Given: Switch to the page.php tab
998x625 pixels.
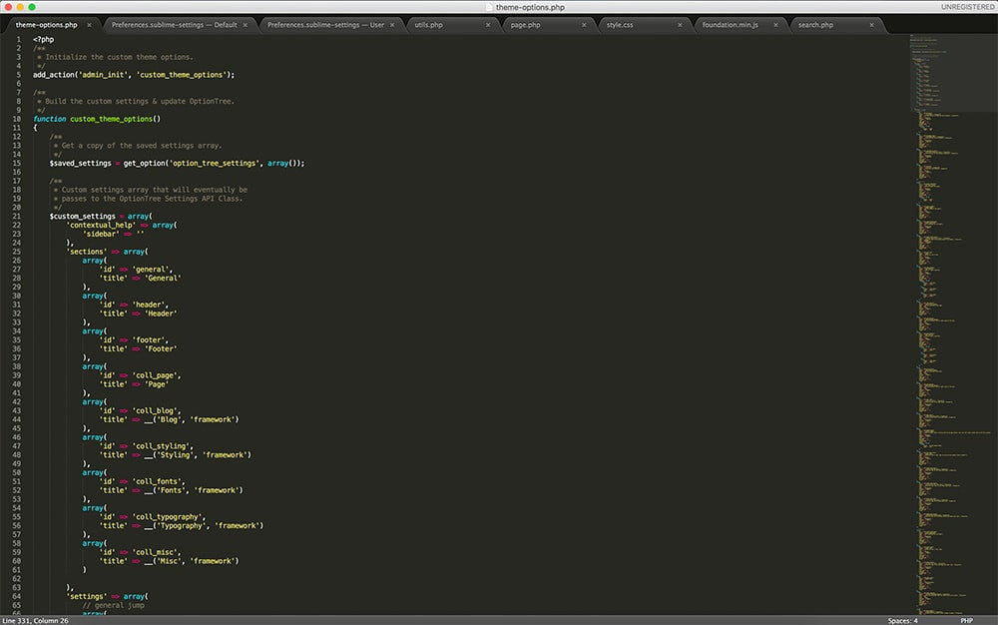Looking at the screenshot, I should tap(525, 25).
